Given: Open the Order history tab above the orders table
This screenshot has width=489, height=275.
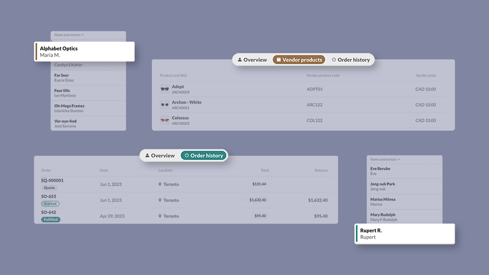Looking at the screenshot, I should point(204,155).
